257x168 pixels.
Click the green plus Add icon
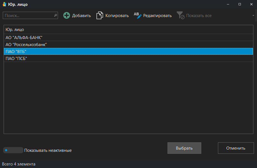coord(67,16)
